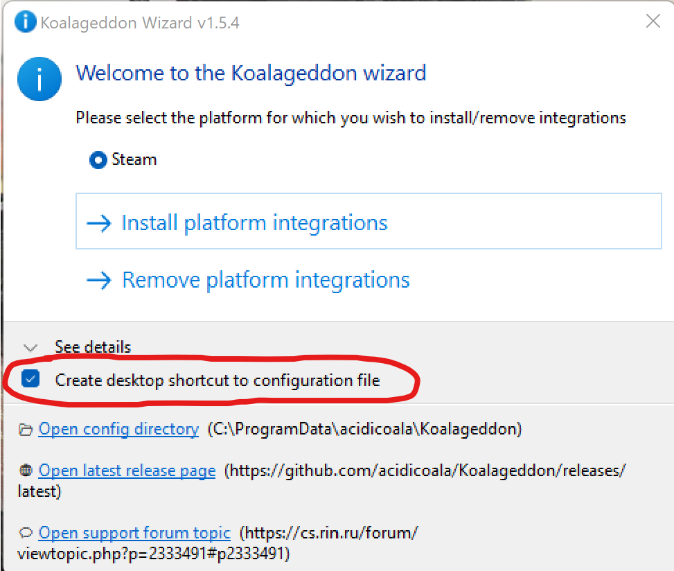Uncheck the desktop shortcut checkbox
The image size is (674, 571).
(x=30, y=380)
